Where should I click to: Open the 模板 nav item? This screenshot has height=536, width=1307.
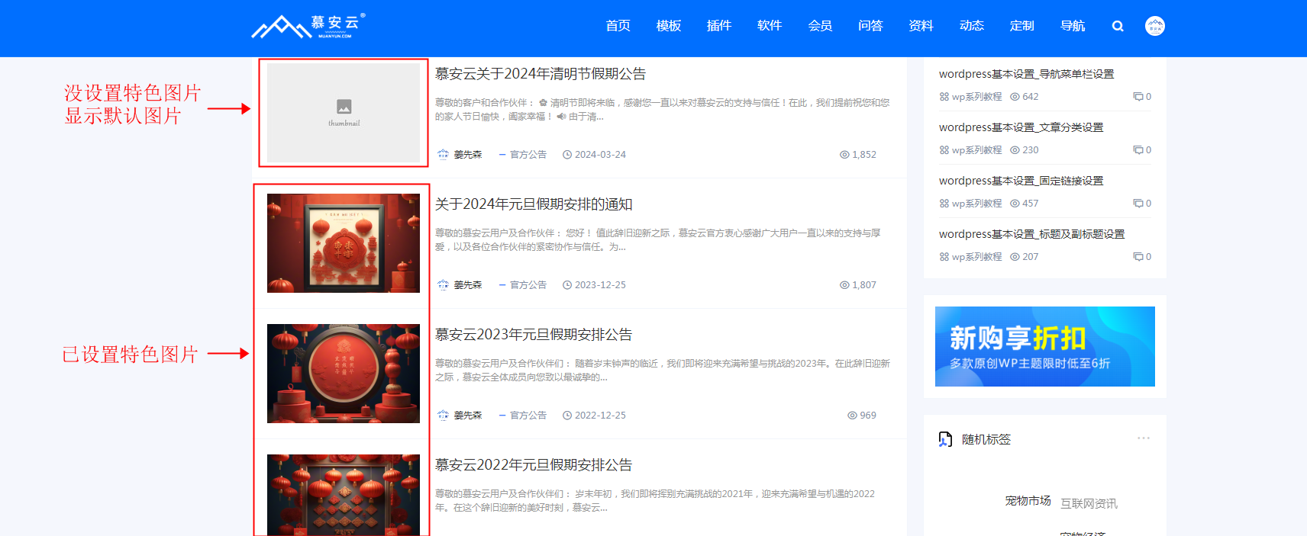click(669, 26)
